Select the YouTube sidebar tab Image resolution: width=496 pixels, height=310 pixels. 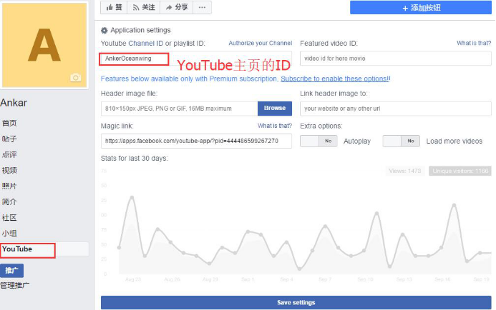[44, 249]
